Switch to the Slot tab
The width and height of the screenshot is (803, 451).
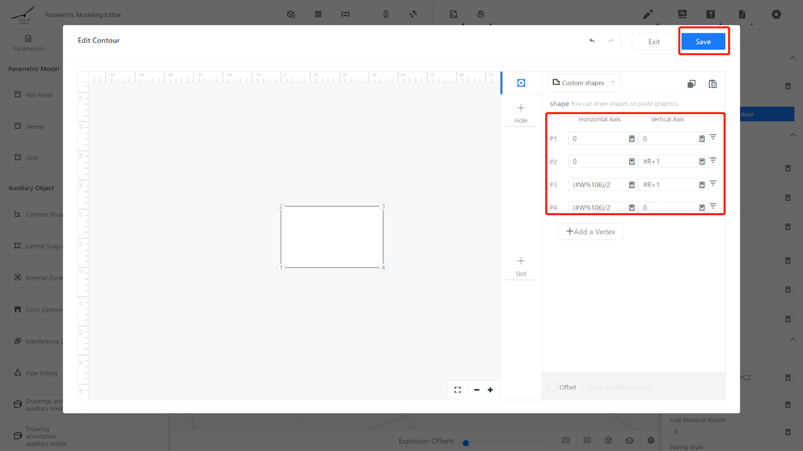coord(521,266)
